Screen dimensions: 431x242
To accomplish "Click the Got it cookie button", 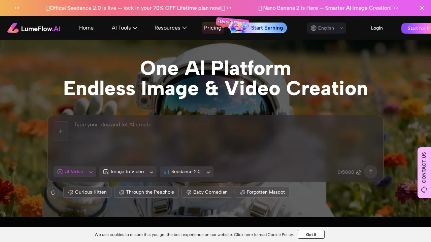I will [311, 234].
